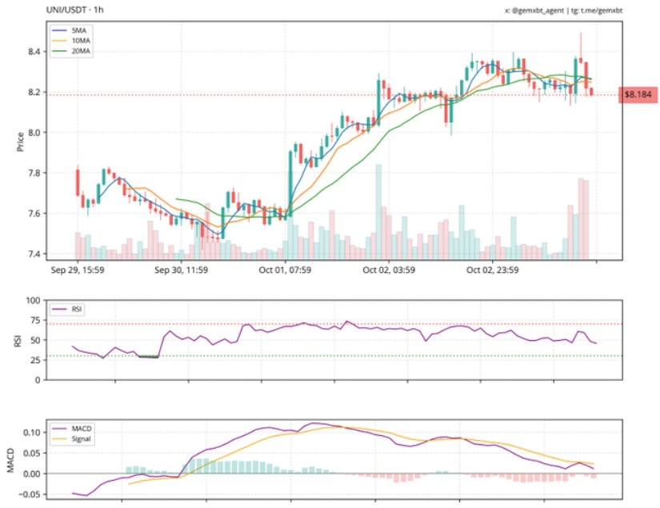The height and width of the screenshot is (508, 660).
Task: Click the 75 tick on RSI axis
Action: coord(33,321)
